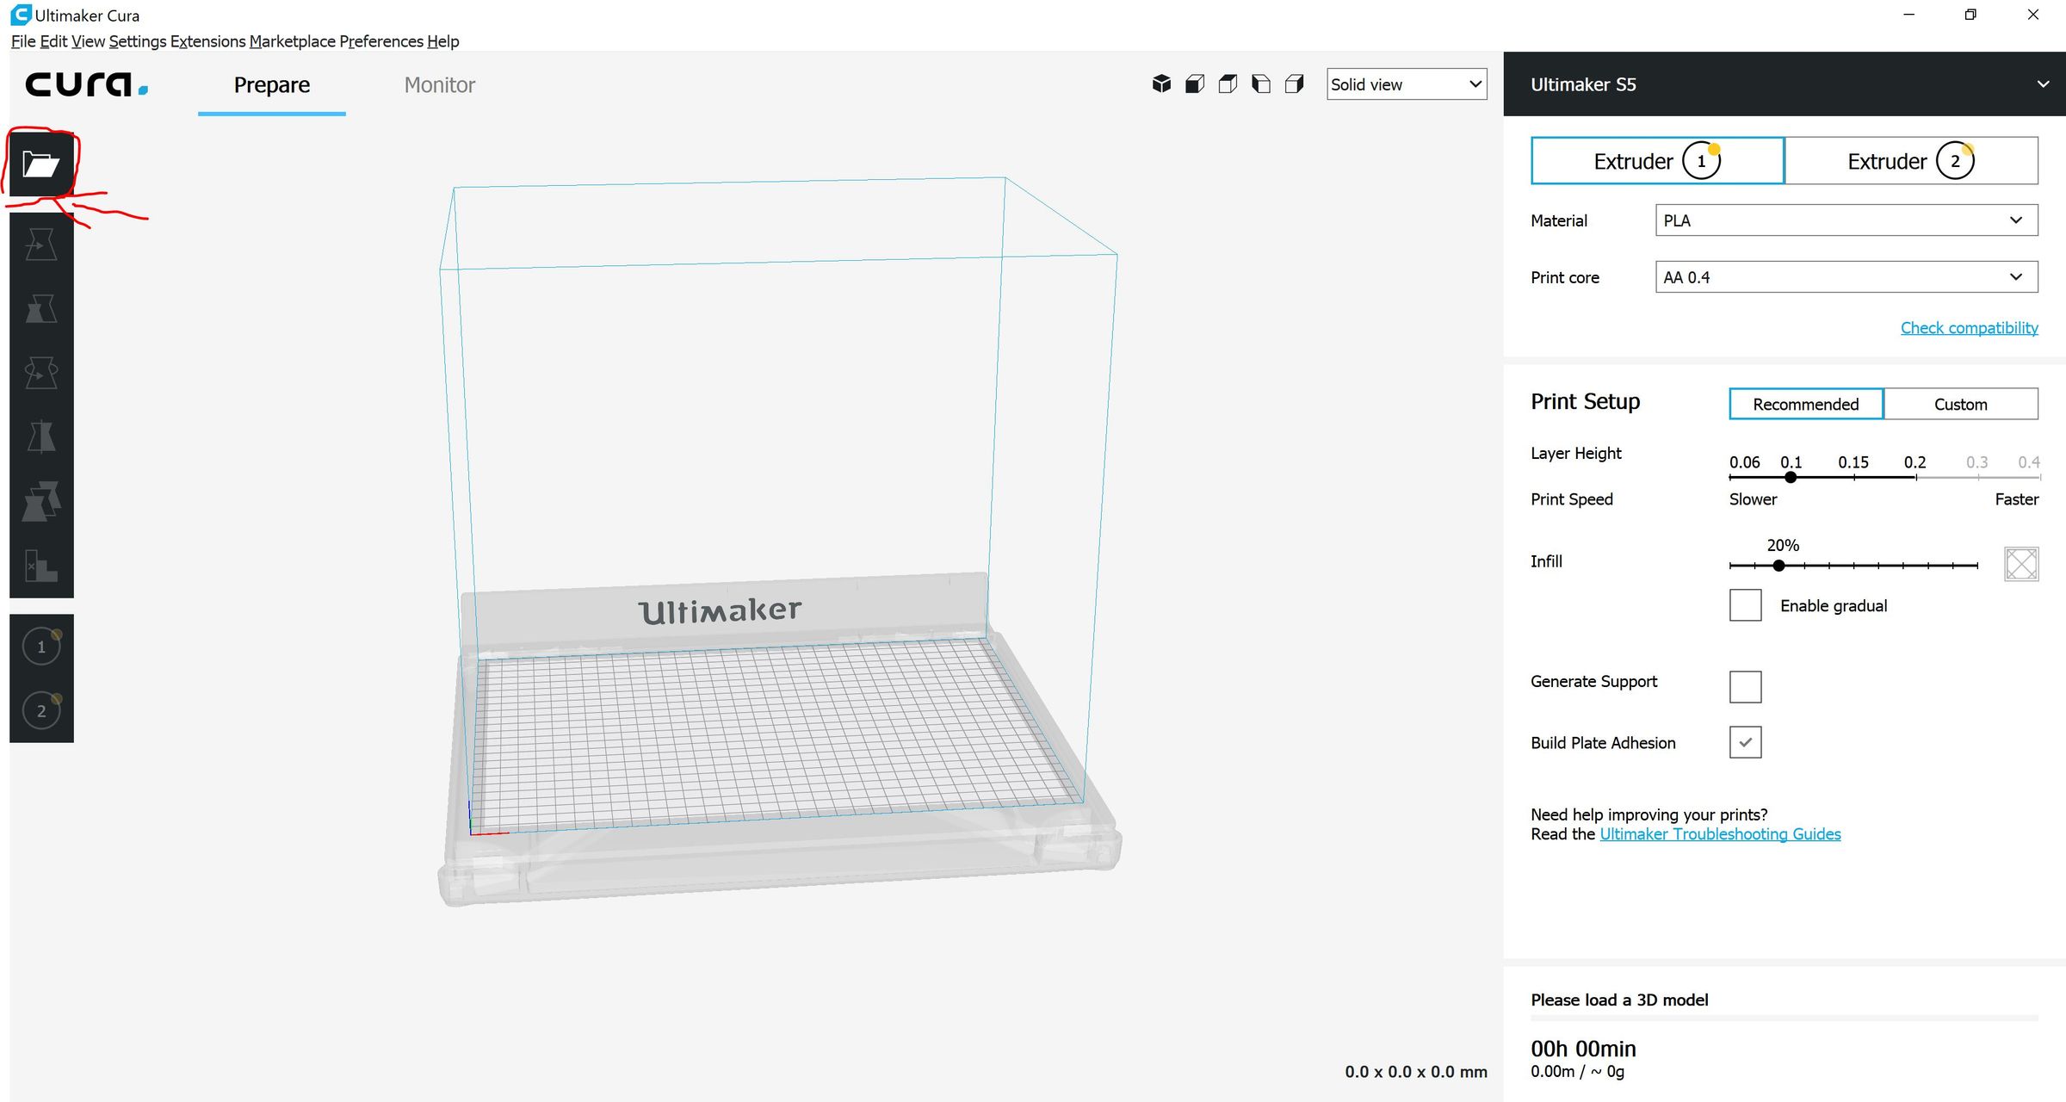Image resolution: width=2066 pixels, height=1102 pixels.
Task: Click the 20% infill value label
Action: pos(1783,545)
